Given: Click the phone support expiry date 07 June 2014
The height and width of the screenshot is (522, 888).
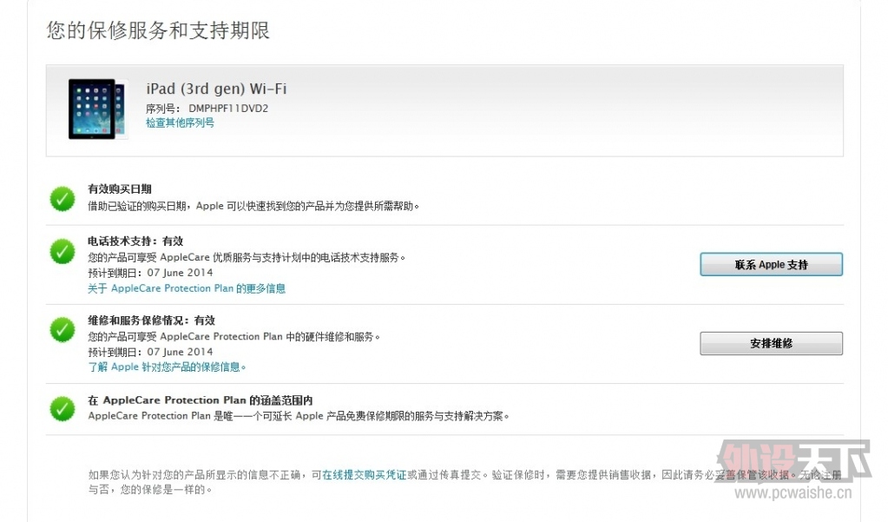Looking at the screenshot, I should tap(180, 273).
